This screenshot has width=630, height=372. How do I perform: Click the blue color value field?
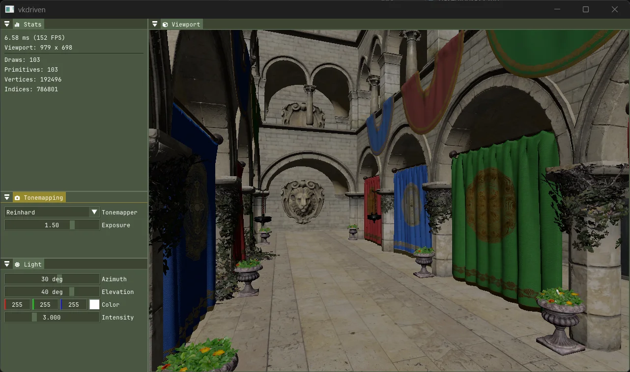tap(74, 304)
